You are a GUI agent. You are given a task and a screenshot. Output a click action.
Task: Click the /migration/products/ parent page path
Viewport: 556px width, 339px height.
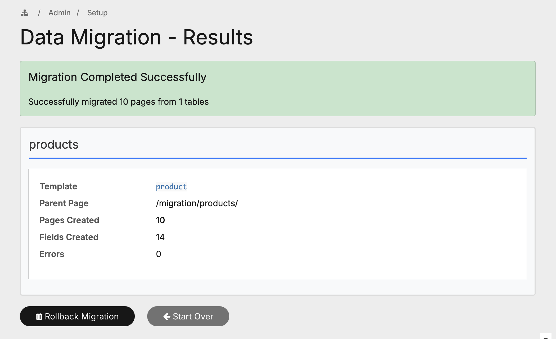197,203
